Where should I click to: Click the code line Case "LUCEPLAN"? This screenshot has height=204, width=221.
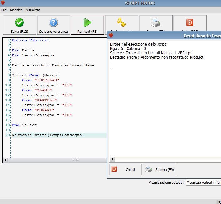40,80
